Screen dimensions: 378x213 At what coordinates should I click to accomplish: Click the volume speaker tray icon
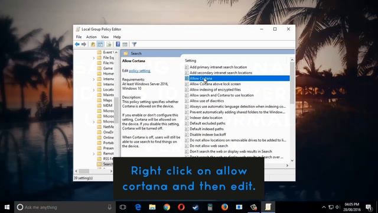[338, 207]
